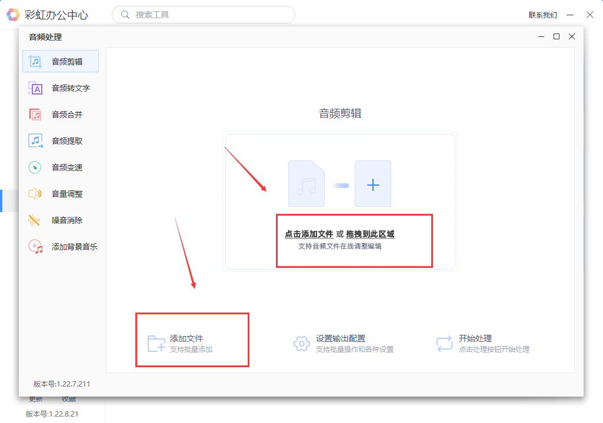
Task: Select the 音频变速 audio speed tool
Action: coord(61,167)
